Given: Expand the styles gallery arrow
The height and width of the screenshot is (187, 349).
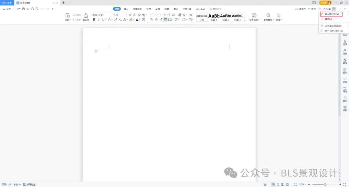Looking at the screenshot, I should coord(245,20).
